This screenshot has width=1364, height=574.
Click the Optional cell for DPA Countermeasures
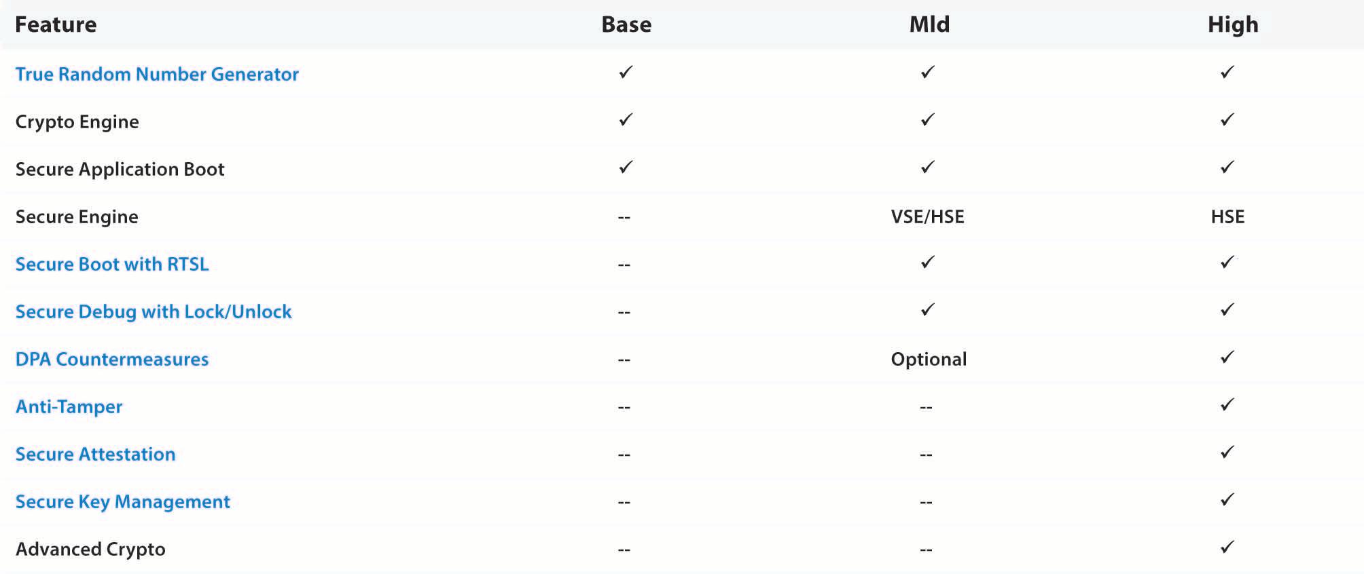[x=929, y=359]
